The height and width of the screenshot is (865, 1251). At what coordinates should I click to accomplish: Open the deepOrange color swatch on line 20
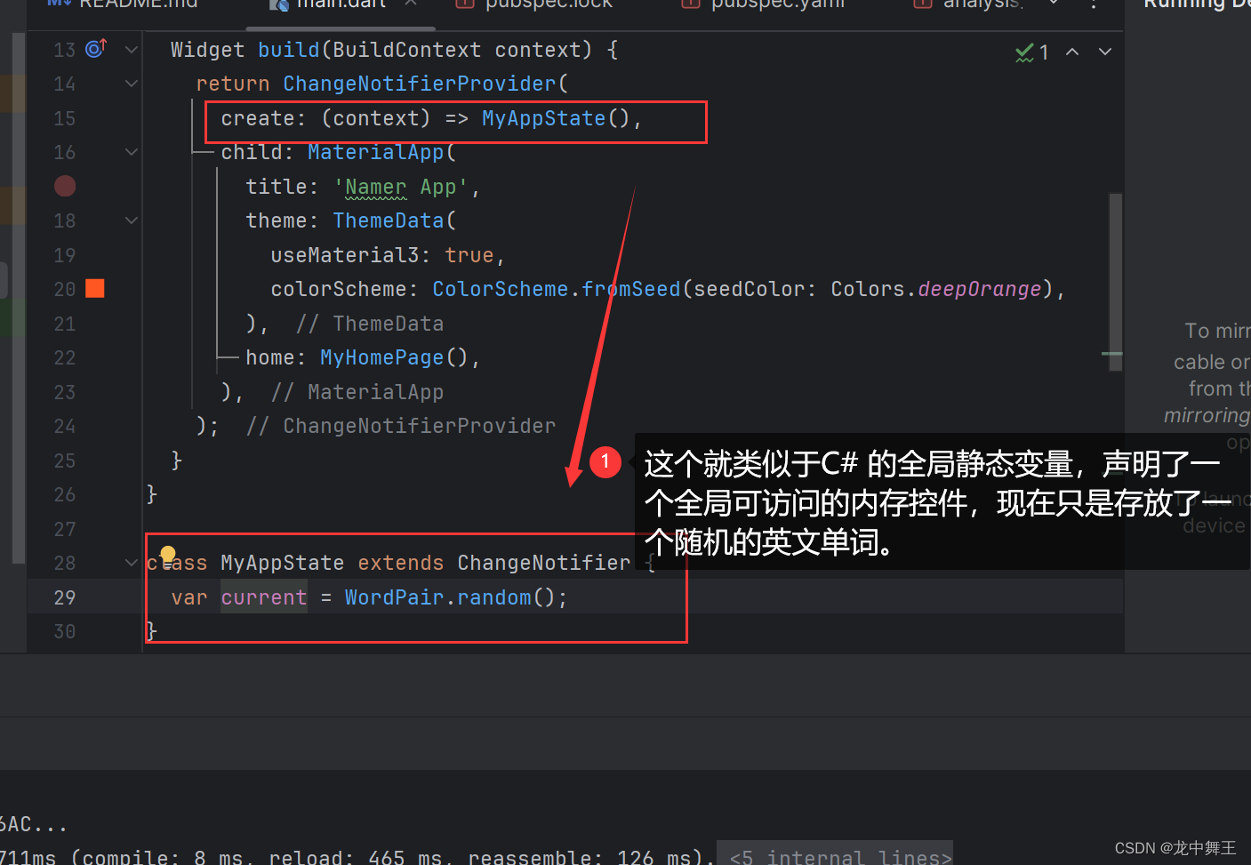pos(95,288)
